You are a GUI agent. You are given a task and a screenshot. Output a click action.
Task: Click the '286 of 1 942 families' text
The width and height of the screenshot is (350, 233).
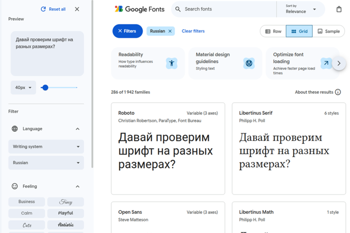pos(131,92)
